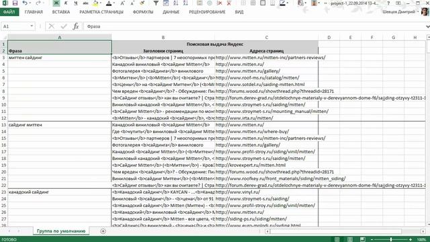
Task: Click link http://www.irta.ru/mitten/
Action: pyautogui.click(x=244, y=118)
